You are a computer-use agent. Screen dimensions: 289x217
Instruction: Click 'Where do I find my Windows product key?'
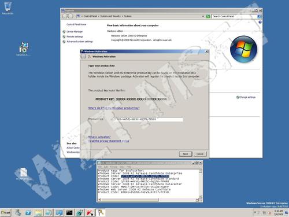(x=114, y=108)
